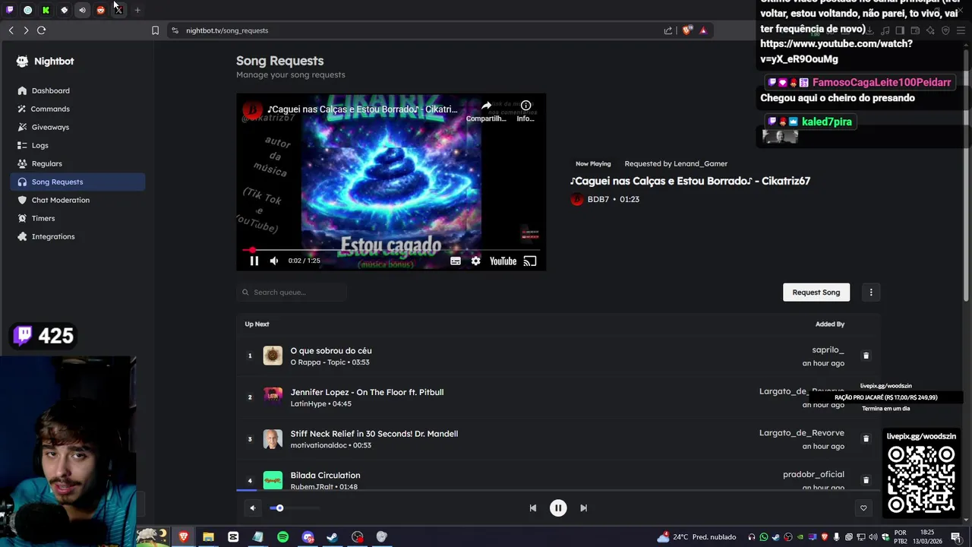Click "Stiff Neck Relief in 30 Seconds" title
Image resolution: width=972 pixels, height=547 pixels.
point(374,434)
